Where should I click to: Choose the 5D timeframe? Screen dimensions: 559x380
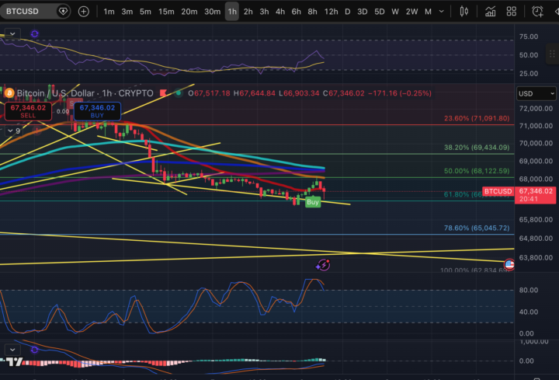click(x=380, y=12)
